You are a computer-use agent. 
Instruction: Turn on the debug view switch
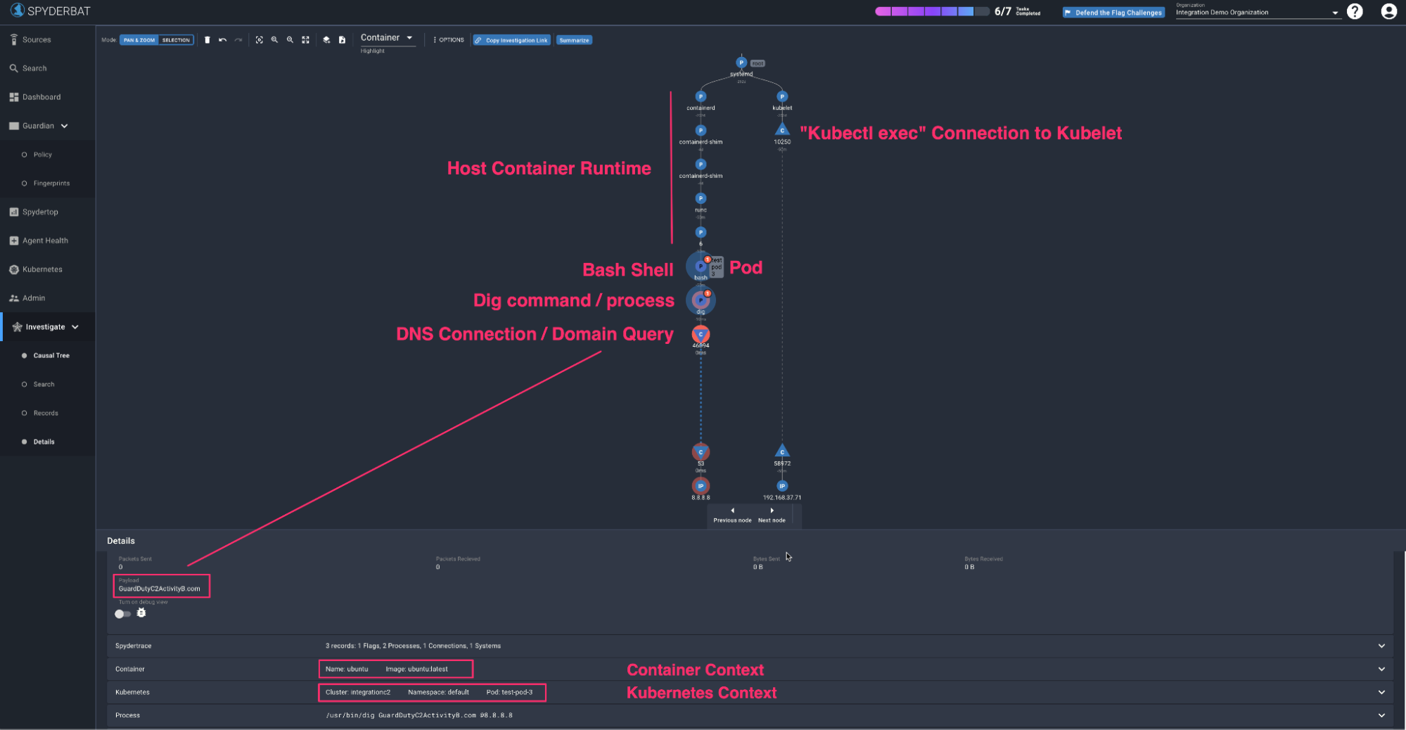tap(123, 614)
